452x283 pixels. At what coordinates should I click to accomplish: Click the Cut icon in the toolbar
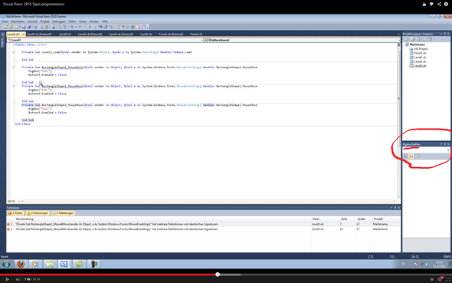[x=36, y=27]
